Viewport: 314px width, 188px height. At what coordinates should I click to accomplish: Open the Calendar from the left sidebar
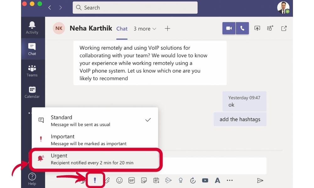click(x=32, y=92)
